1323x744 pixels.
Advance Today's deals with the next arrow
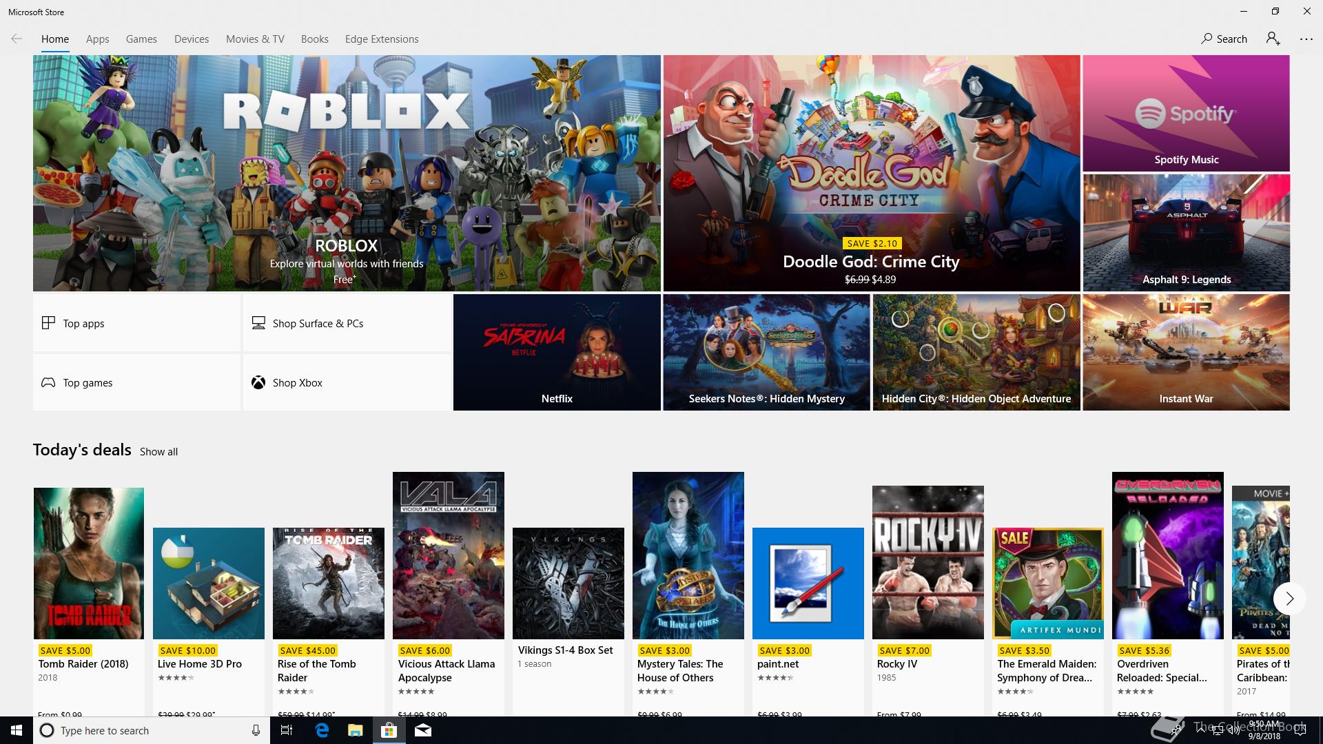[x=1289, y=599]
